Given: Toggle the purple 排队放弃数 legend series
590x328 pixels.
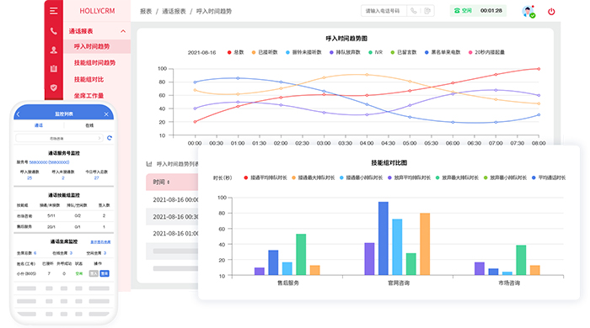Looking at the screenshot, I should (x=345, y=52).
